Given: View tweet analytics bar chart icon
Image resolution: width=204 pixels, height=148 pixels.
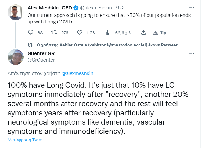Looking at the screenshot, I should point(108,33).
